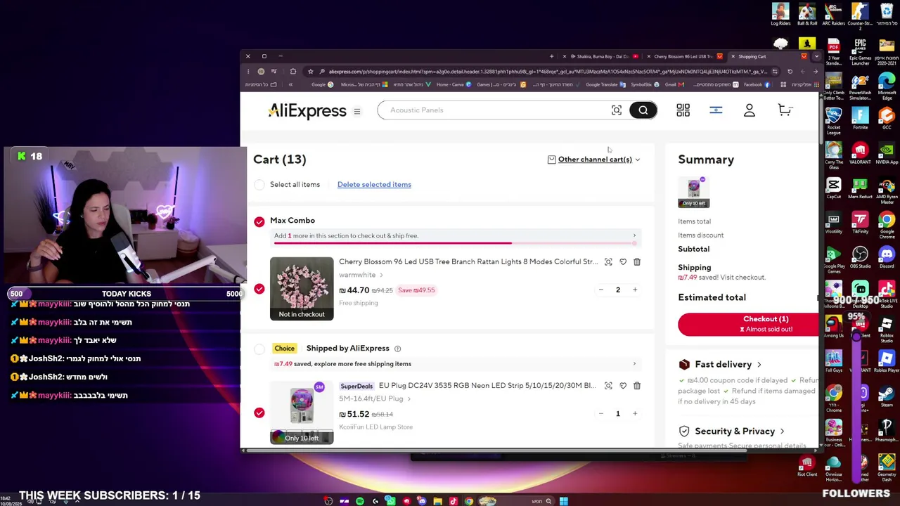Image resolution: width=900 pixels, height=506 pixels.
Task: Open Discord desktop shortcut
Action: tap(886, 257)
